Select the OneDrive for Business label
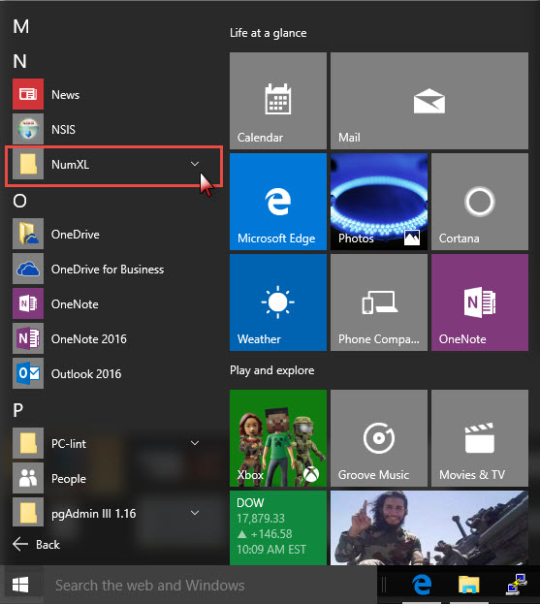Screen dimensions: 540x604 point(108,270)
